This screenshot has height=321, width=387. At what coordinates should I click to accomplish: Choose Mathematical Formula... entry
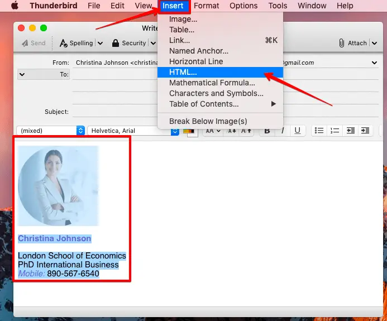coord(220,83)
